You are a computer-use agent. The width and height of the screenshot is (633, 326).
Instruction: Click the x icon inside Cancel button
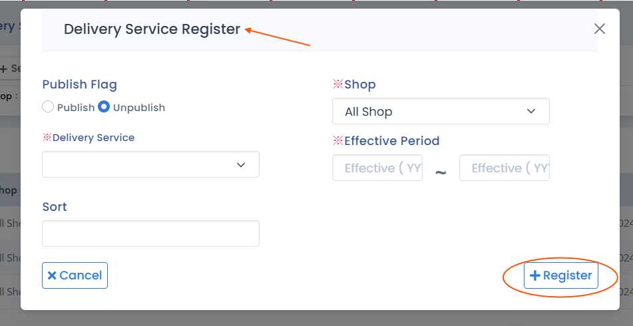pyautogui.click(x=52, y=275)
